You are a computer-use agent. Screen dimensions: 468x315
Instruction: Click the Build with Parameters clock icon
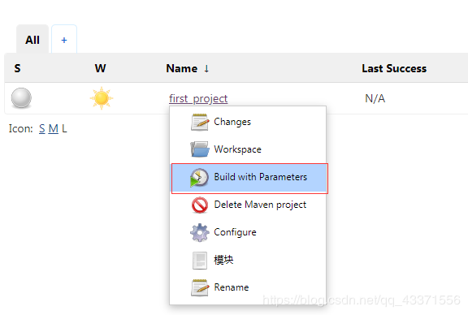199,178
